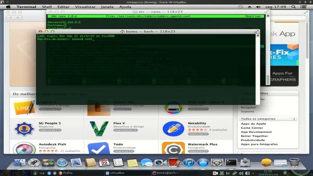
Task: Select bones@arch task in host taskbar
Action: tap(165, 173)
